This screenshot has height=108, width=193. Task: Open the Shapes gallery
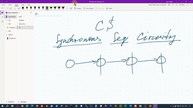point(78,8)
